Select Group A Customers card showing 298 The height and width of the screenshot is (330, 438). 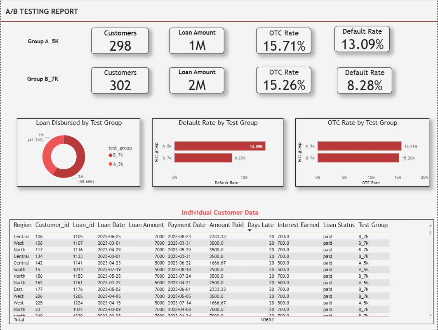[x=120, y=41]
